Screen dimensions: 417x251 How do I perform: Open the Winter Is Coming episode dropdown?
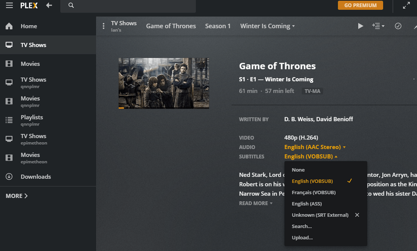(267, 26)
